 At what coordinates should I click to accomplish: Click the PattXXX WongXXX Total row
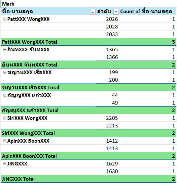88,42
